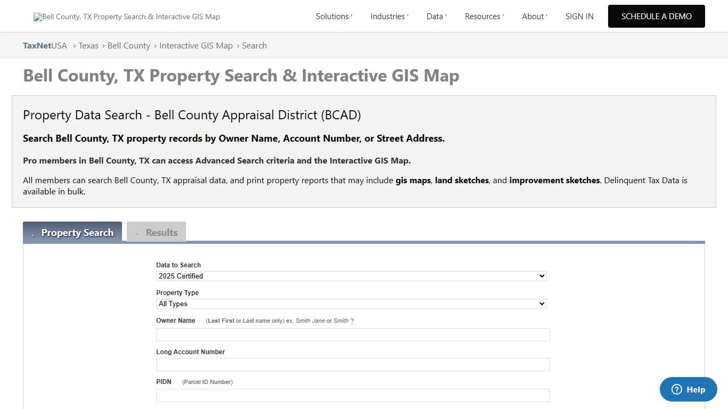
Task: Click the SCHEDULE A DEMO button
Action: [x=656, y=16]
